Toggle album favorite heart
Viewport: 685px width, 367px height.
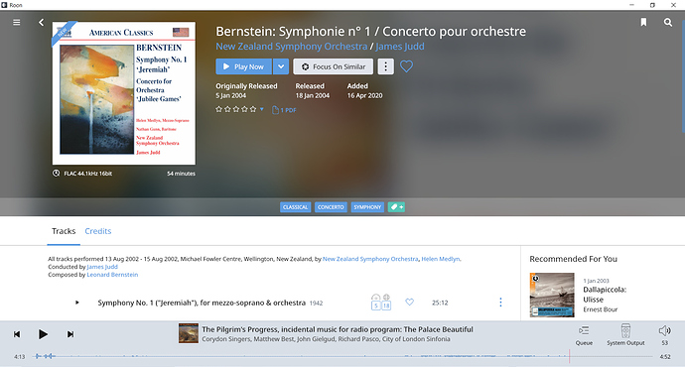click(406, 66)
